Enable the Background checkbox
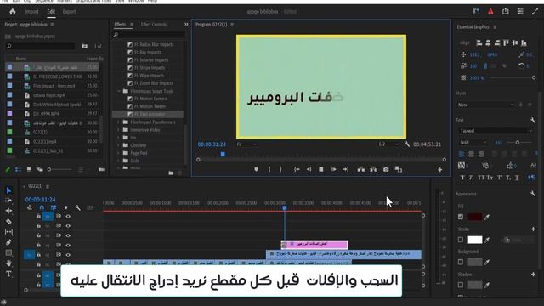This screenshot has width=544, height=306. click(x=461, y=262)
